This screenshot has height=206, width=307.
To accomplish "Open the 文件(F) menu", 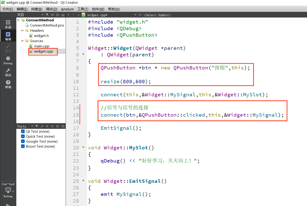I will coord(8,9).
